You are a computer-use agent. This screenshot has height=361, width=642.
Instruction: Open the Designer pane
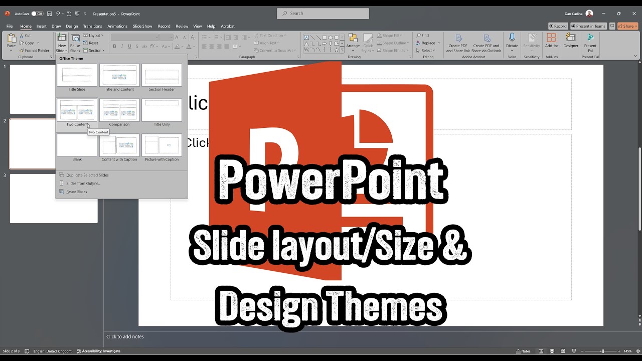571,41
